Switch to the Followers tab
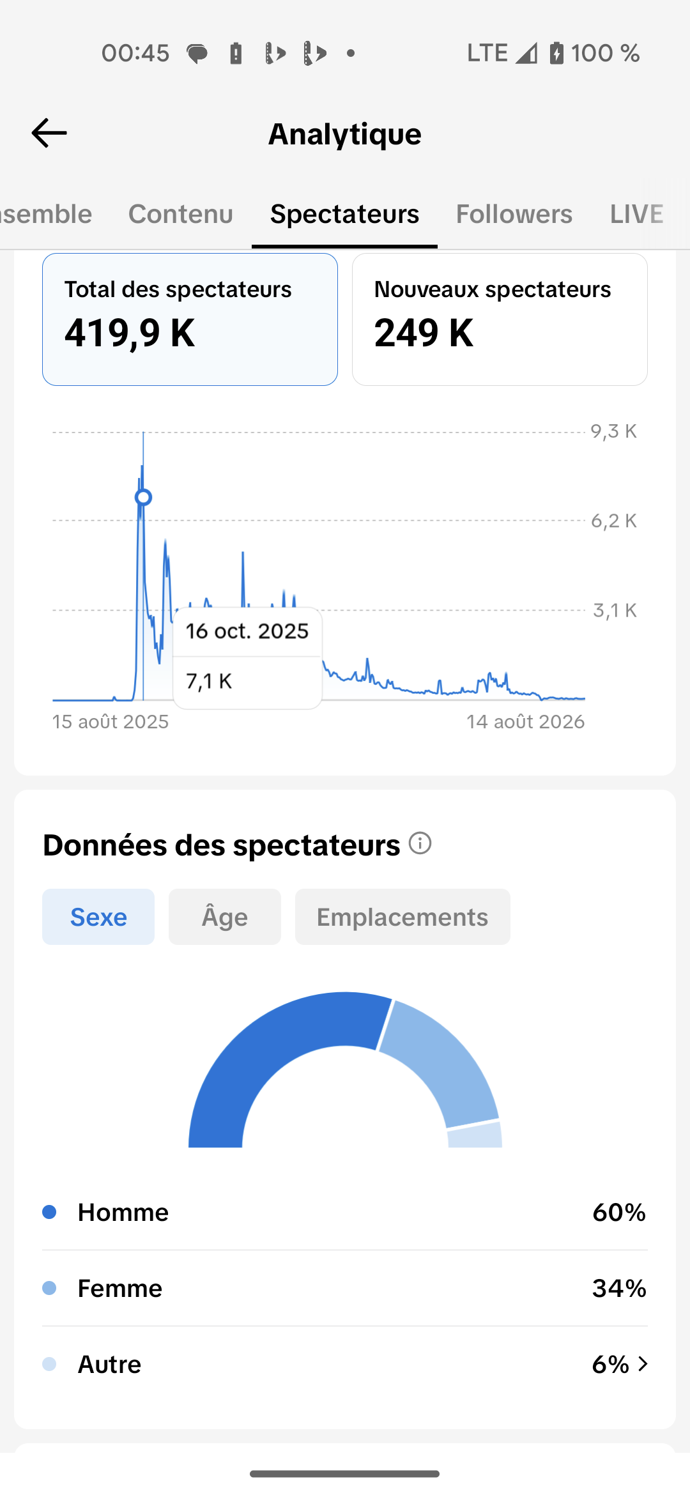690x1495 pixels. [514, 214]
